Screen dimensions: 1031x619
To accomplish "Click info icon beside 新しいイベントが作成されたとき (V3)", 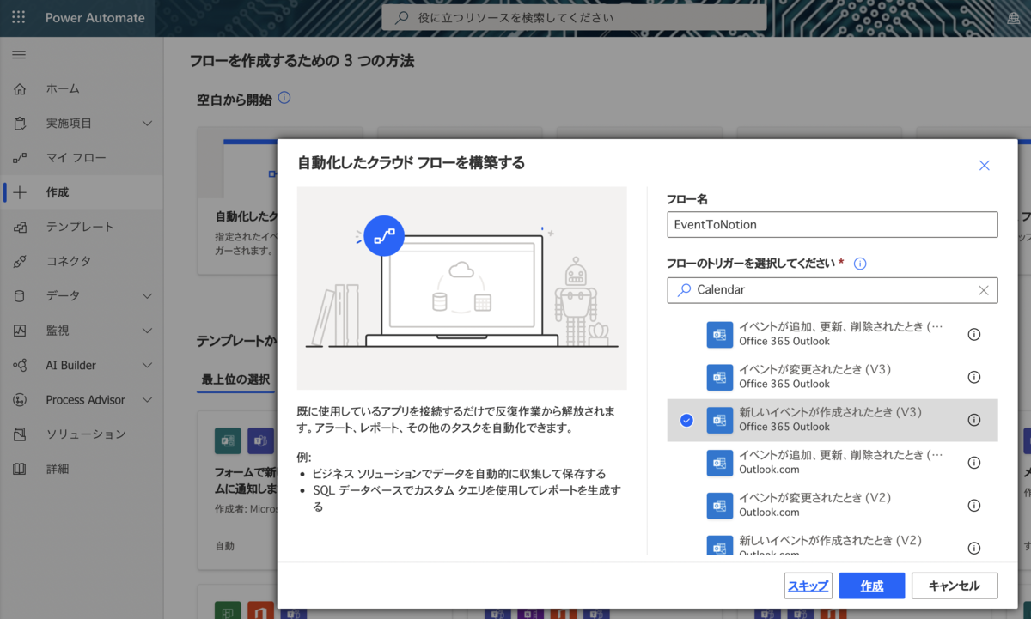I will 975,420.
